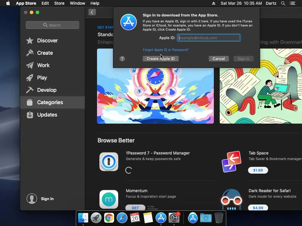Click the App Store icon in dialog

[129, 22]
